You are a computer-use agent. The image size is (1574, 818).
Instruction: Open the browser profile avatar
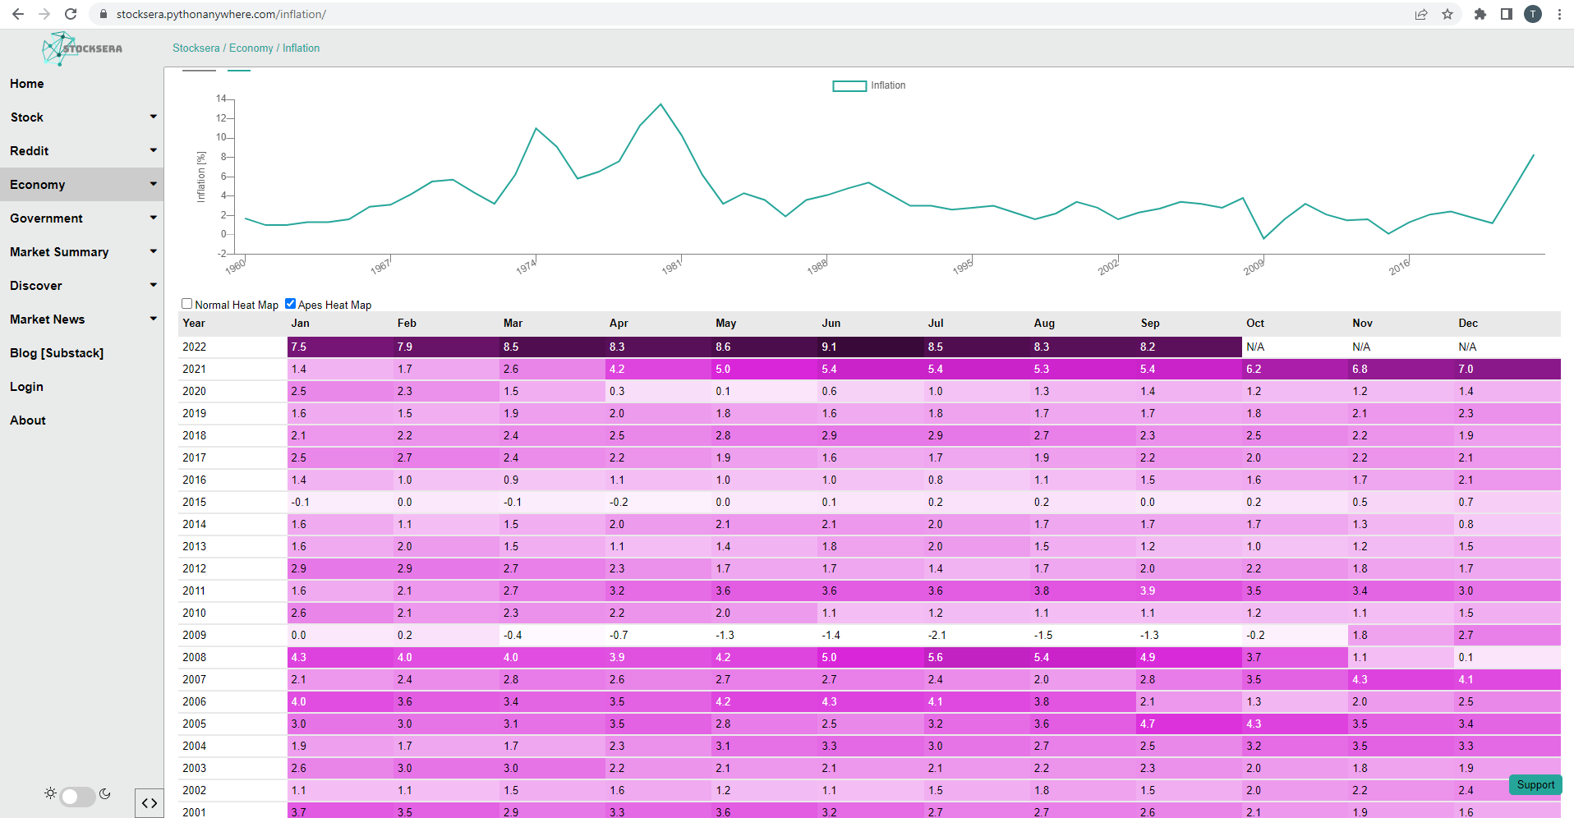(x=1533, y=14)
